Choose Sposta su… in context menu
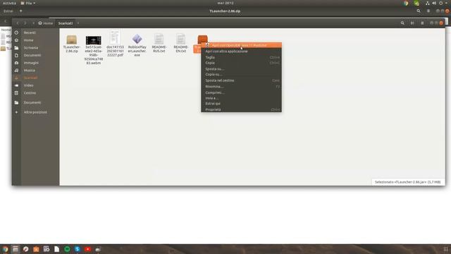451x254 pixels. point(241,69)
